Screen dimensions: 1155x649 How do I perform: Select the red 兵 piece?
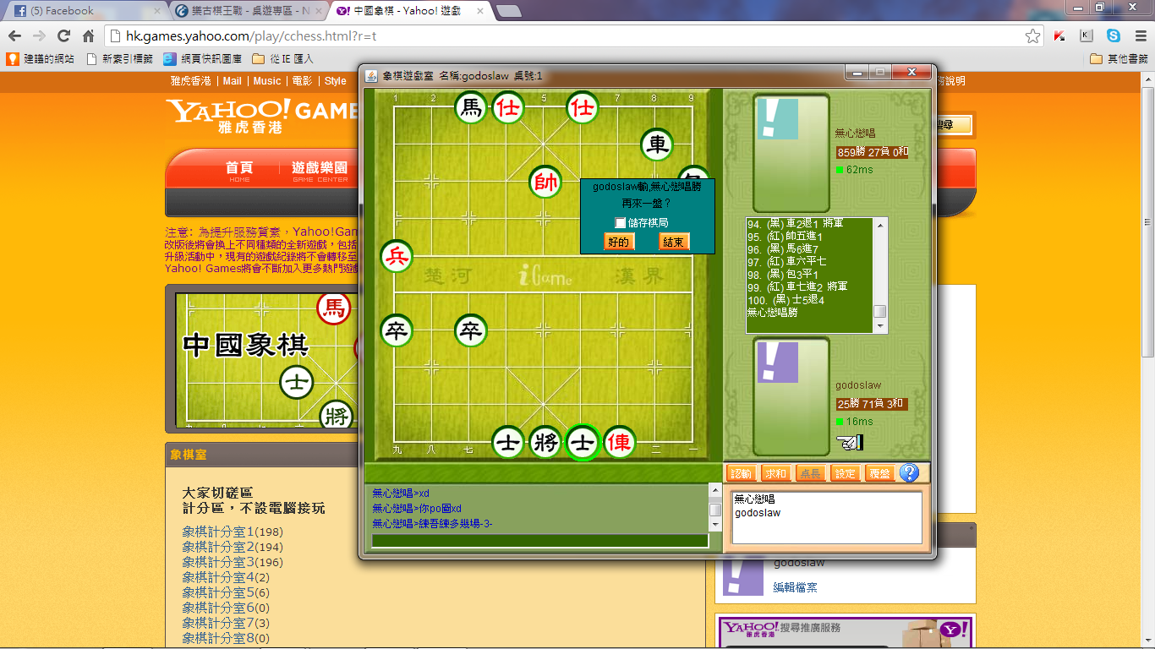click(x=397, y=256)
